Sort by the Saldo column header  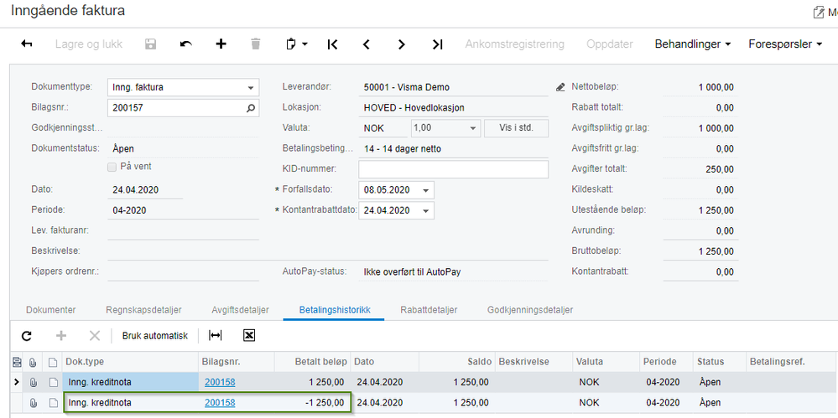457,362
